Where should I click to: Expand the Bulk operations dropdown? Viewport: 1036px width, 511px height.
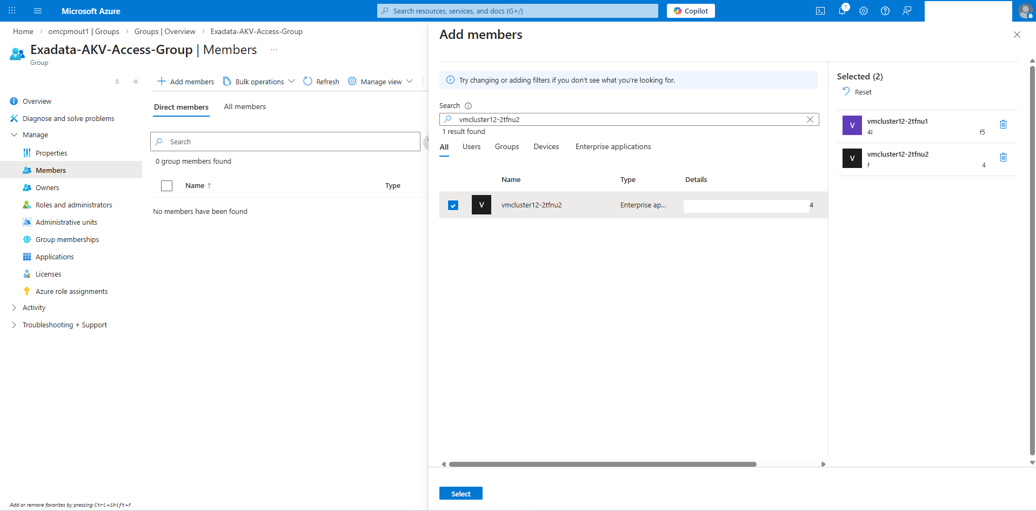(x=292, y=81)
